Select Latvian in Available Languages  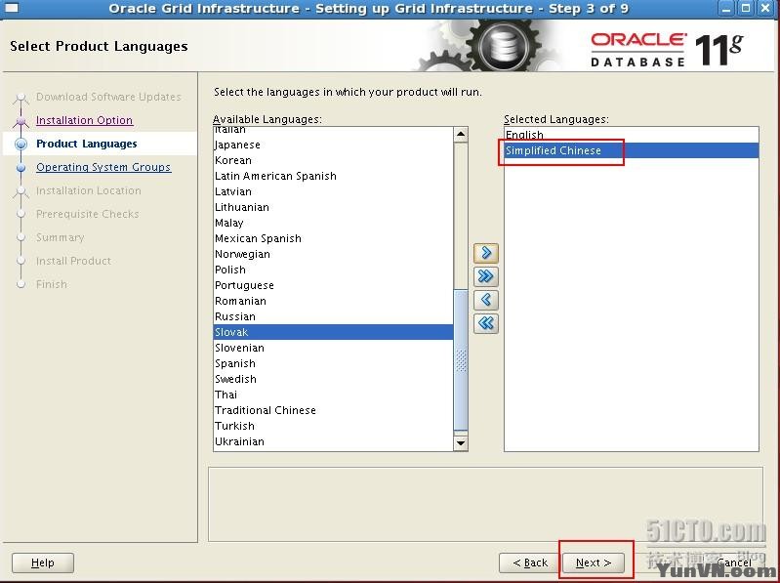(333, 191)
